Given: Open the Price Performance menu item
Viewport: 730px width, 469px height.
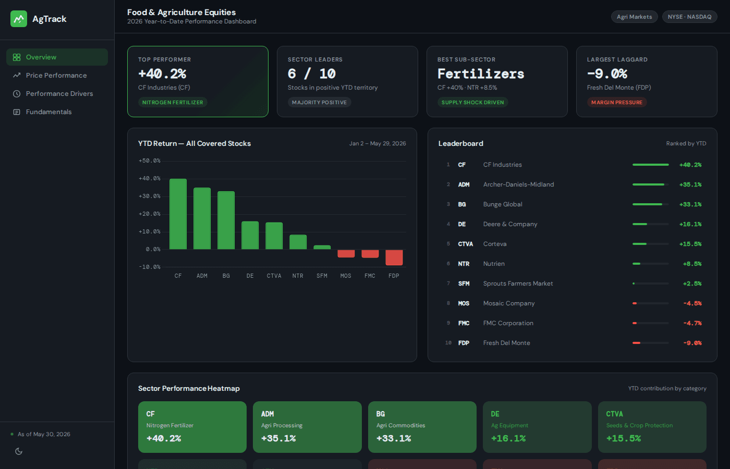Looking at the screenshot, I should coord(57,76).
